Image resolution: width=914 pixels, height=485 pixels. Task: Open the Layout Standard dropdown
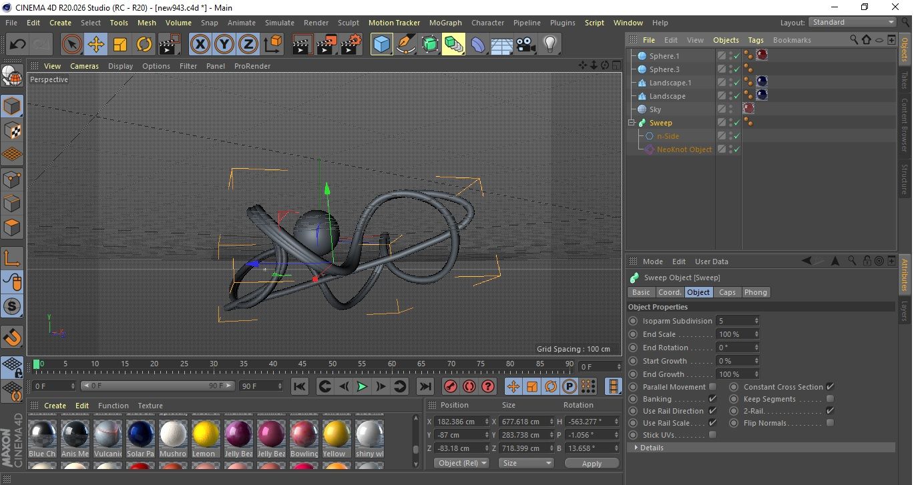click(853, 22)
